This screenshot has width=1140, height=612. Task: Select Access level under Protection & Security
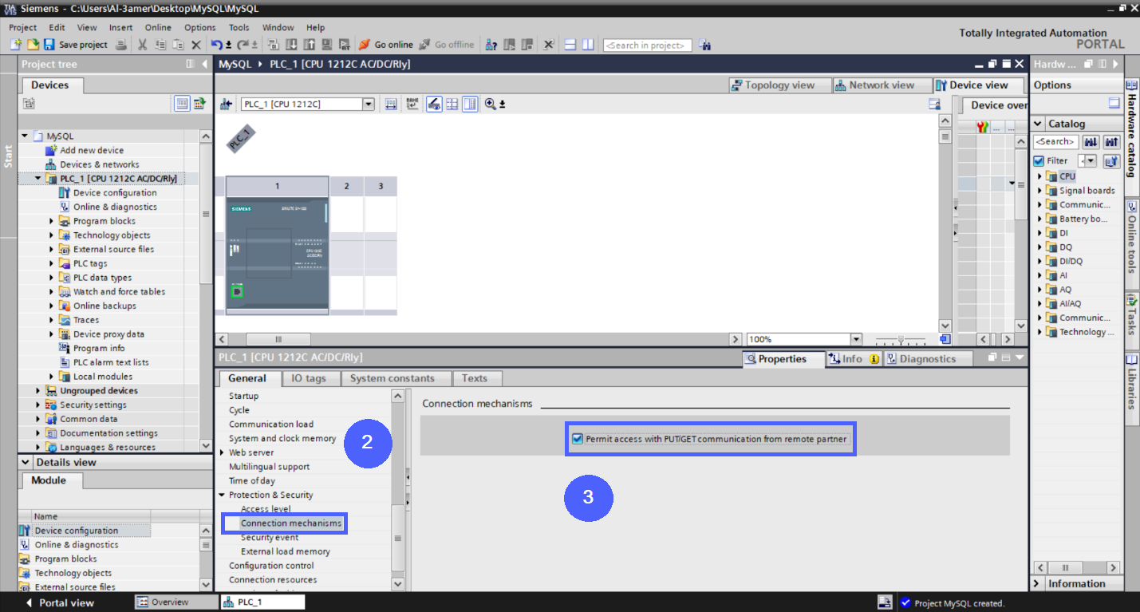click(x=266, y=509)
